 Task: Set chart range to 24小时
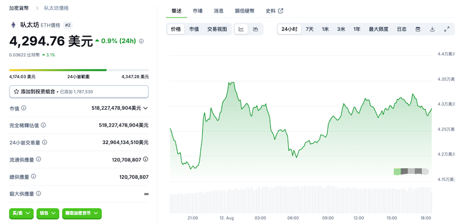pos(289,29)
